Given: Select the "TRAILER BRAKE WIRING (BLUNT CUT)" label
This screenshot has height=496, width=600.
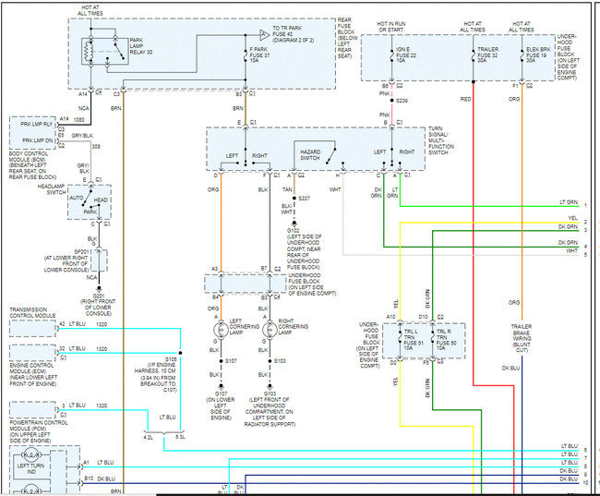Looking at the screenshot, I should point(522,338).
